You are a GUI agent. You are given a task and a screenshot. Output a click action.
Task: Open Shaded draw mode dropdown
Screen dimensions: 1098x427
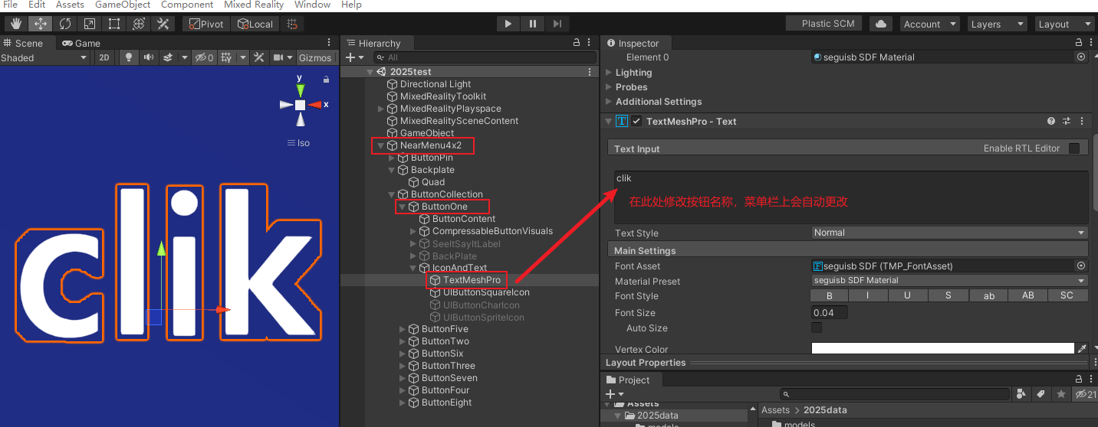tap(44, 57)
